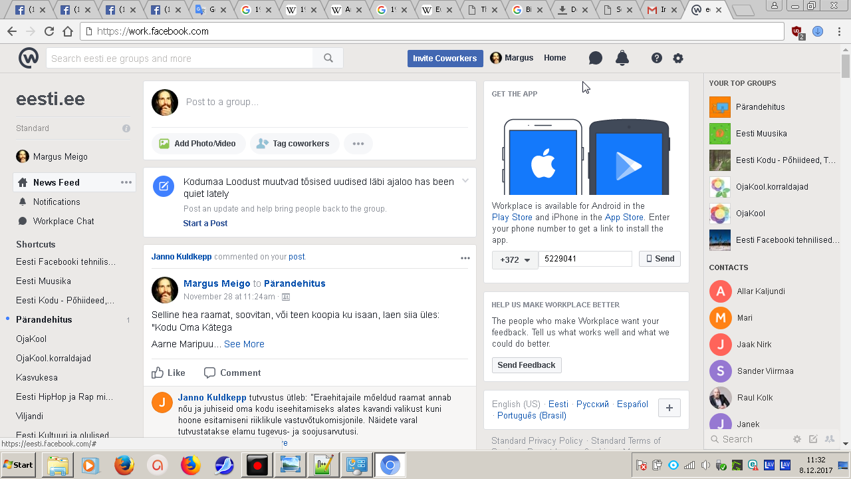Collapse the quiet group suggestion chevron
851x479 pixels.
465,181
